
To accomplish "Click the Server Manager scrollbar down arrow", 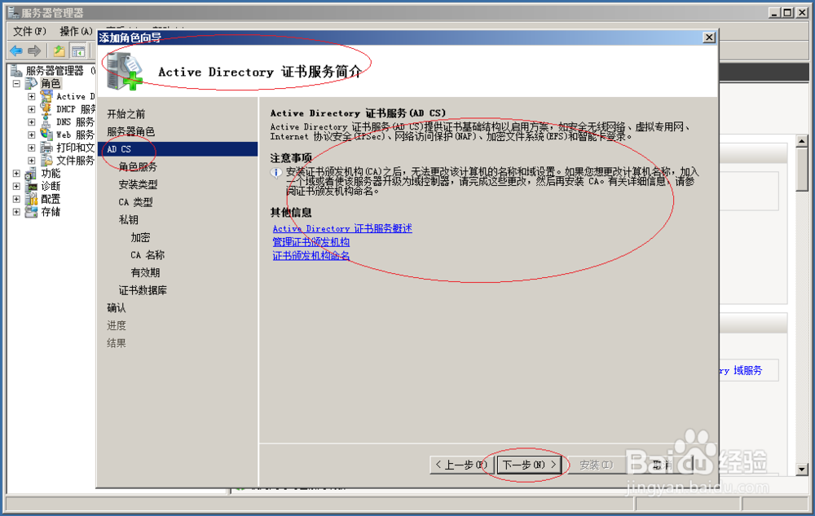I will (x=801, y=469).
